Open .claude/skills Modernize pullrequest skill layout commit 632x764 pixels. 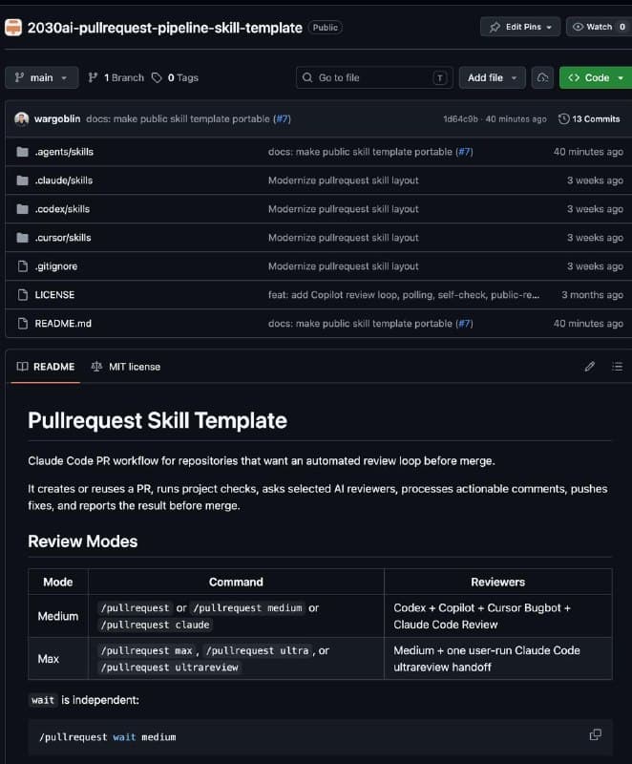pos(344,180)
